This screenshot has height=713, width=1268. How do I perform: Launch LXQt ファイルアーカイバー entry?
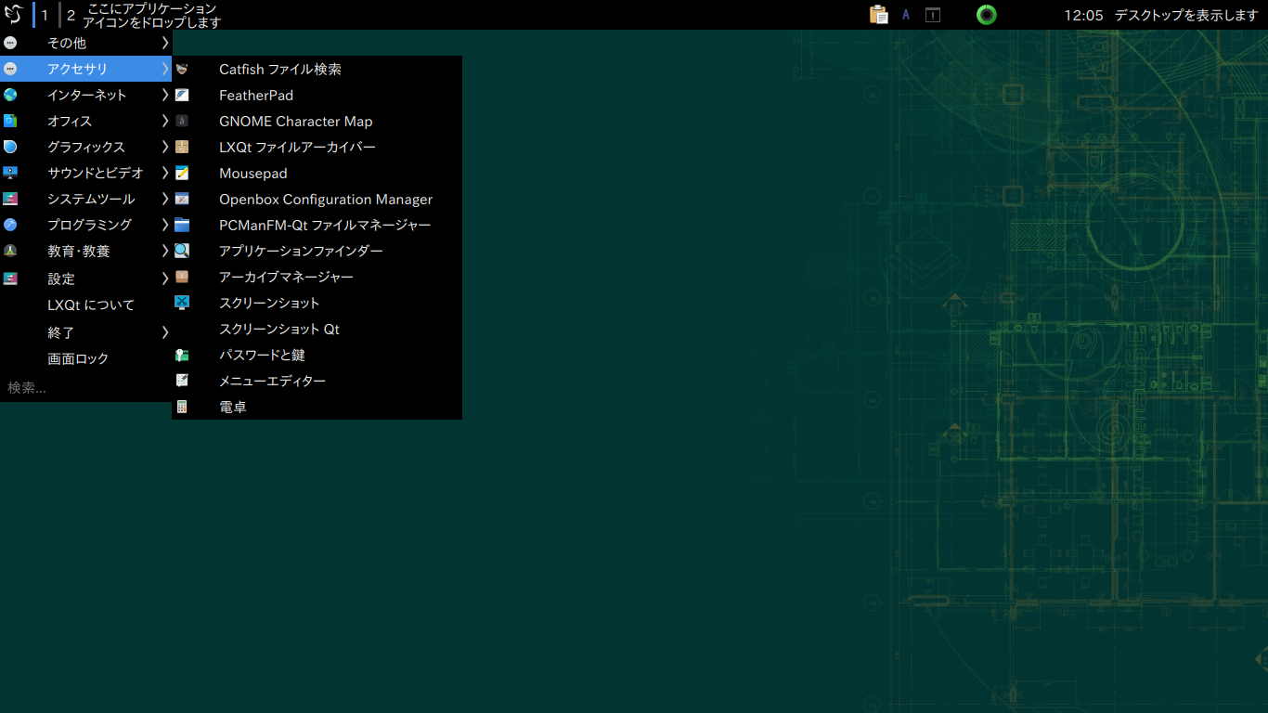click(317, 147)
